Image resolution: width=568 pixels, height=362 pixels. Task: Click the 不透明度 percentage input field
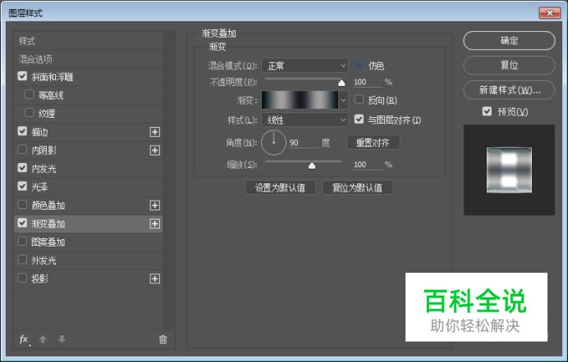(x=368, y=83)
